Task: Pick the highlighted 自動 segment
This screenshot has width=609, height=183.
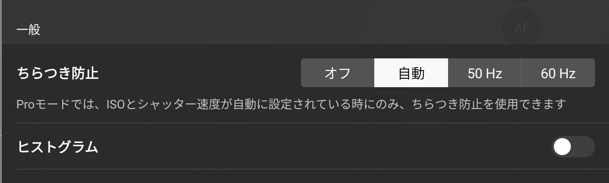Action: [411, 73]
